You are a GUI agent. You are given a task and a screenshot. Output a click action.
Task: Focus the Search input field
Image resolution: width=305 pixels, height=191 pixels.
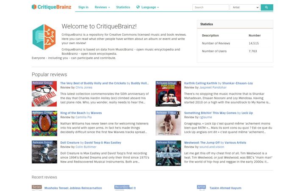pyautogui.click(x=211, y=7)
